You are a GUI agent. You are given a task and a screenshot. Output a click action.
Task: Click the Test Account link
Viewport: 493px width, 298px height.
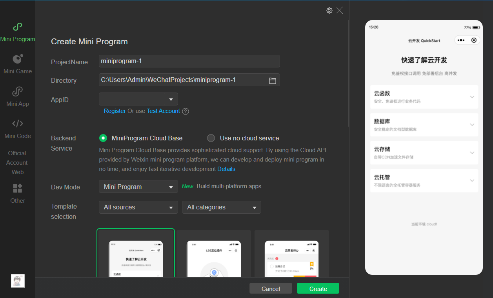tap(163, 111)
